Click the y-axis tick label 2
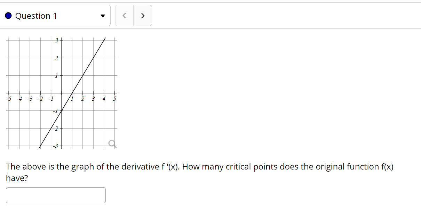 56,58
